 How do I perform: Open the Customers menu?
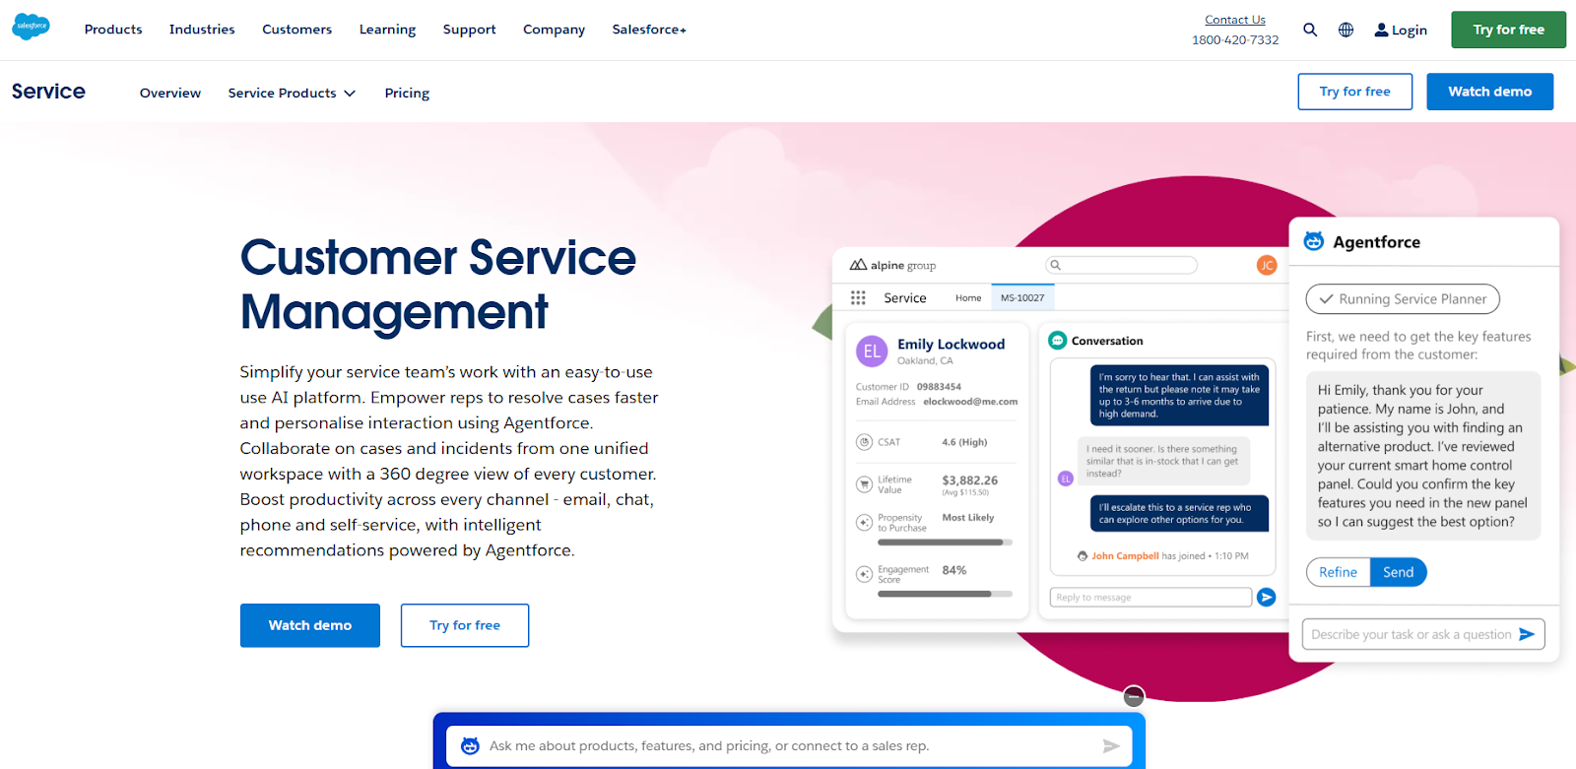pyautogui.click(x=296, y=30)
